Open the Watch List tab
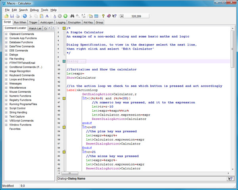238x190 pixels. click(35, 28)
